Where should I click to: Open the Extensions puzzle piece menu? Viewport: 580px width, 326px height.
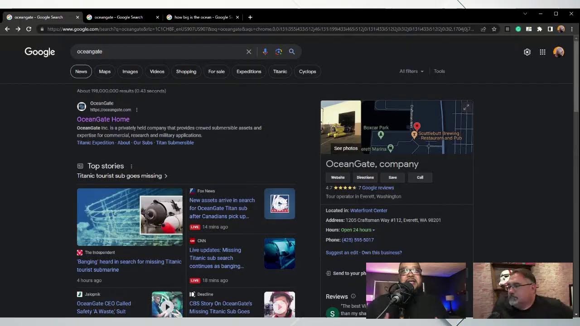[539, 29]
